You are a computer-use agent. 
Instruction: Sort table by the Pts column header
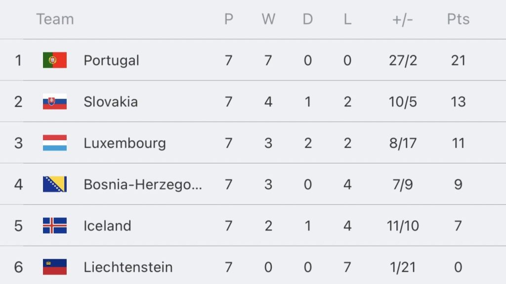458,19
